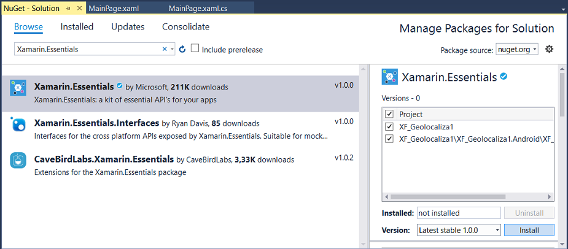Click the 'Versions - 0' label
This screenshot has width=568, height=249.
(x=400, y=98)
